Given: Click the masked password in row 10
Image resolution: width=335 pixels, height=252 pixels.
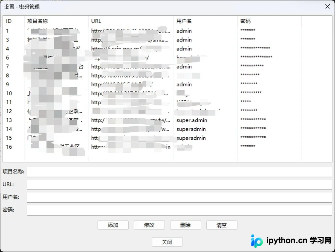Looking at the screenshot, I should pos(251,93).
